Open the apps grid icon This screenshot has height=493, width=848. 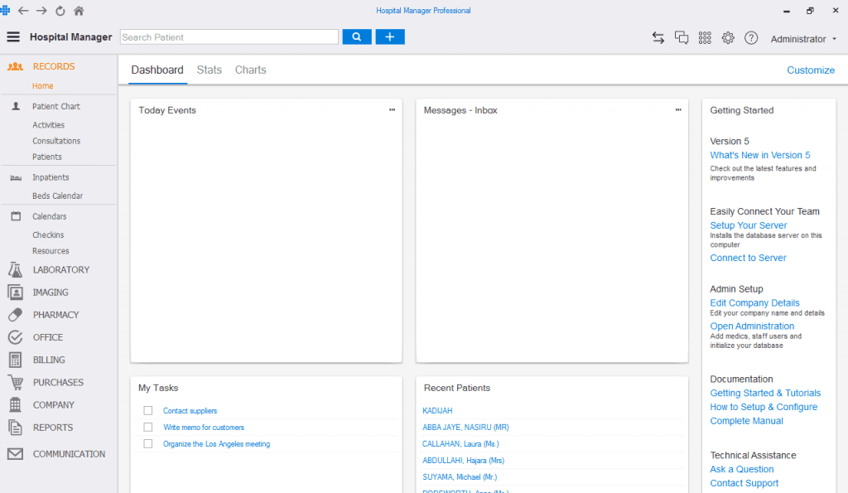coord(705,38)
